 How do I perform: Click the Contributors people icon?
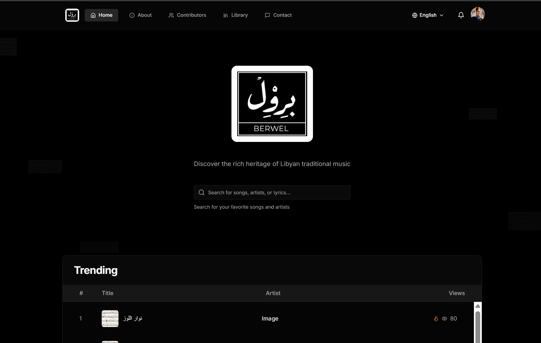point(171,15)
